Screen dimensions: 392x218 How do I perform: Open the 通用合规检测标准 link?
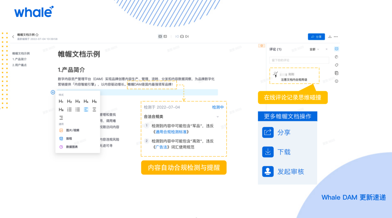pyautogui.click(x=171, y=132)
